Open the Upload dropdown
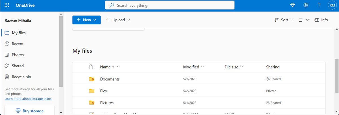The height and width of the screenshot is (115, 339). tap(118, 20)
